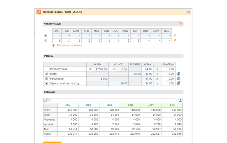The image size is (227, 143).
Task: Click the APR column header in Kalkulace
Action: (130, 106)
